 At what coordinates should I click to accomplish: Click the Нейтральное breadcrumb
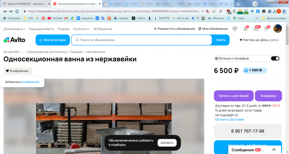[96, 52]
